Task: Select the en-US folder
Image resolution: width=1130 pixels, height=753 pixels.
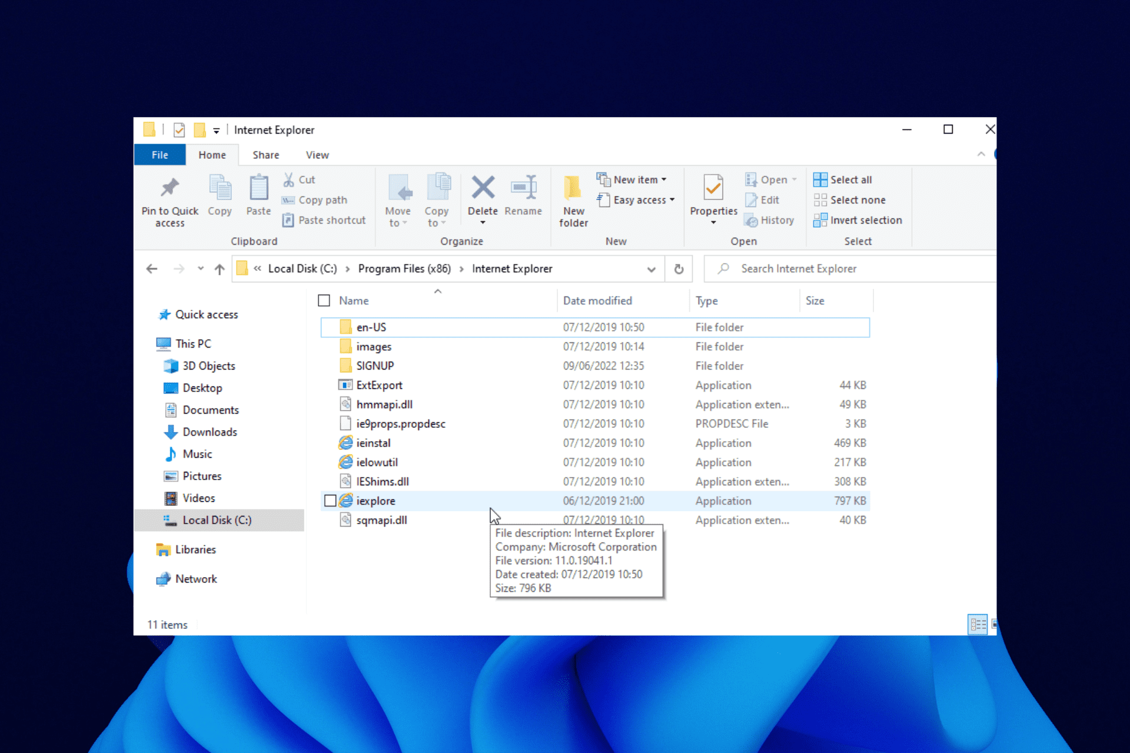Action: (595, 327)
